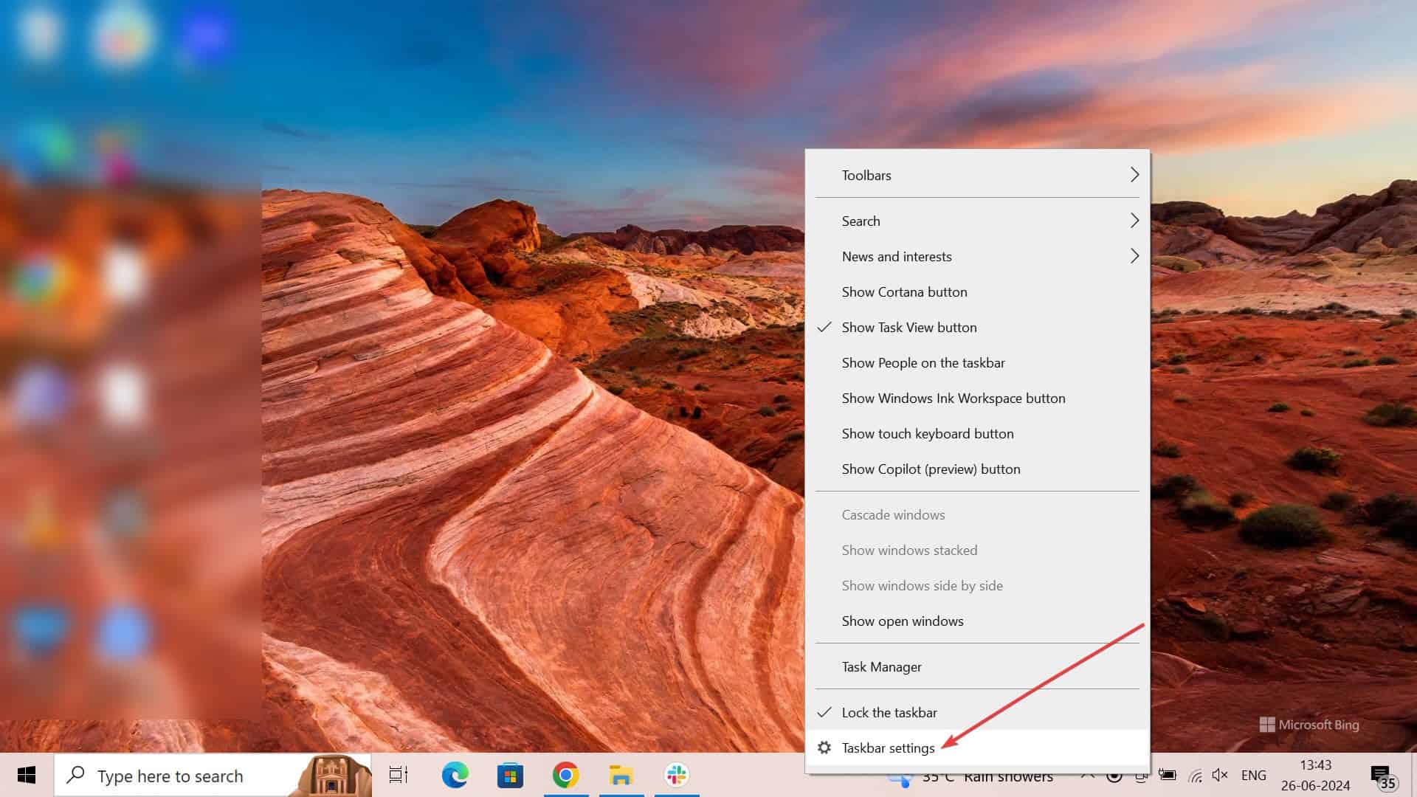Launch Google Chrome from the taskbar
Image resolution: width=1417 pixels, height=797 pixels.
tap(566, 775)
